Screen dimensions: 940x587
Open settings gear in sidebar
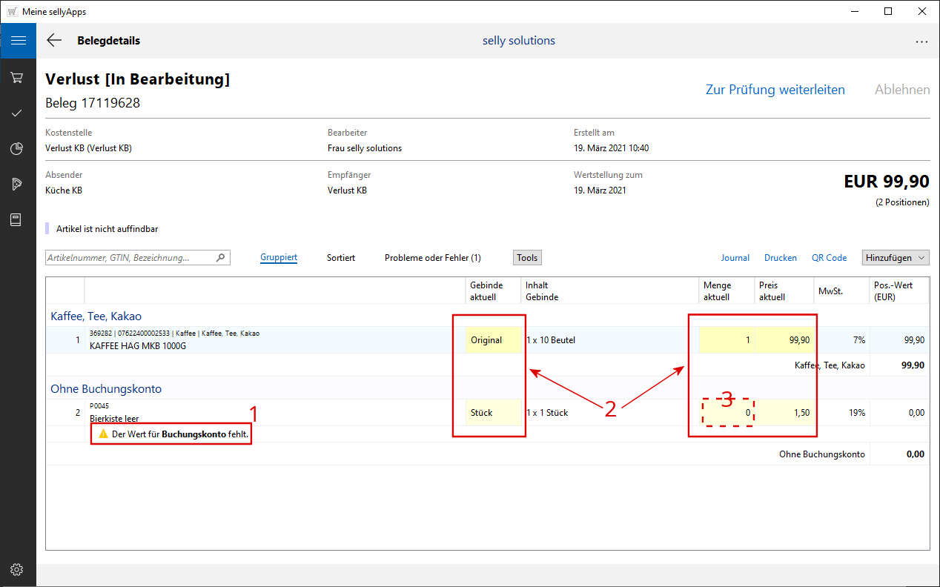pos(18,569)
